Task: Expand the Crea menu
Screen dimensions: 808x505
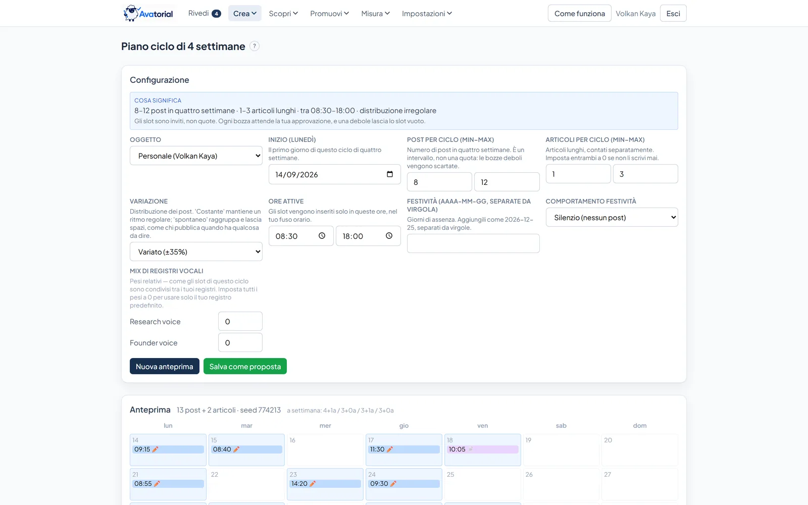Action: coord(245,13)
